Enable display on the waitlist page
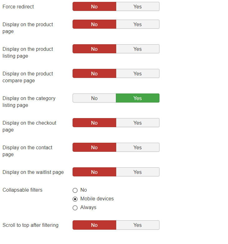The width and height of the screenshot is (228, 244). click(x=137, y=172)
